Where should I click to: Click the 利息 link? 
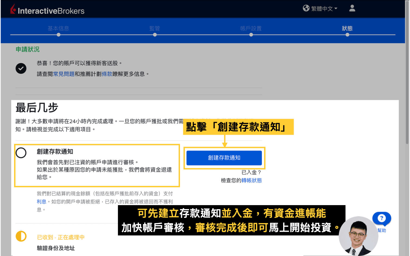click(41, 201)
